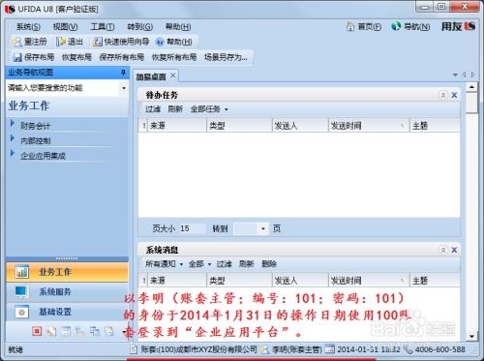Click the 帮助 help question mark icon in toolbar
484x361 pixels.
(x=160, y=42)
